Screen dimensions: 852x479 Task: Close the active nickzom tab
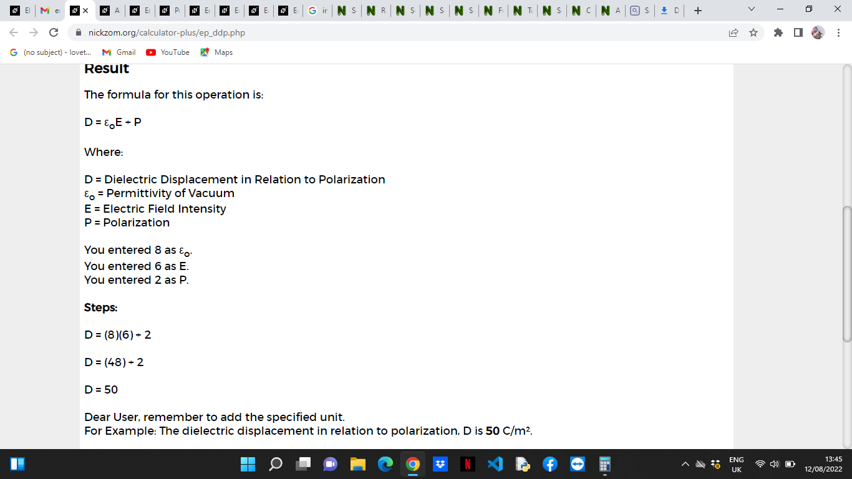[x=85, y=11]
